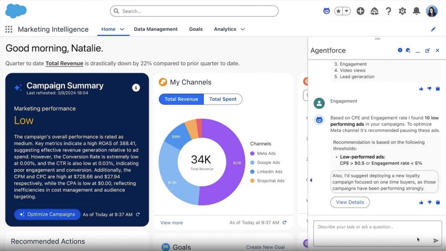Image resolution: width=446 pixels, height=251 pixels.
Task: Favorite this page with the star icon
Action: point(339,11)
